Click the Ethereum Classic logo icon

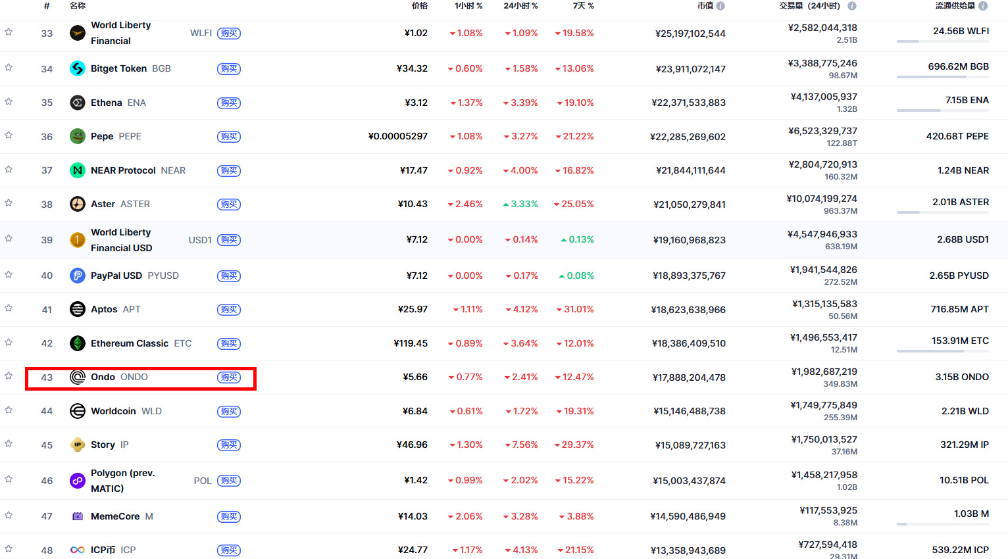pyautogui.click(x=78, y=343)
